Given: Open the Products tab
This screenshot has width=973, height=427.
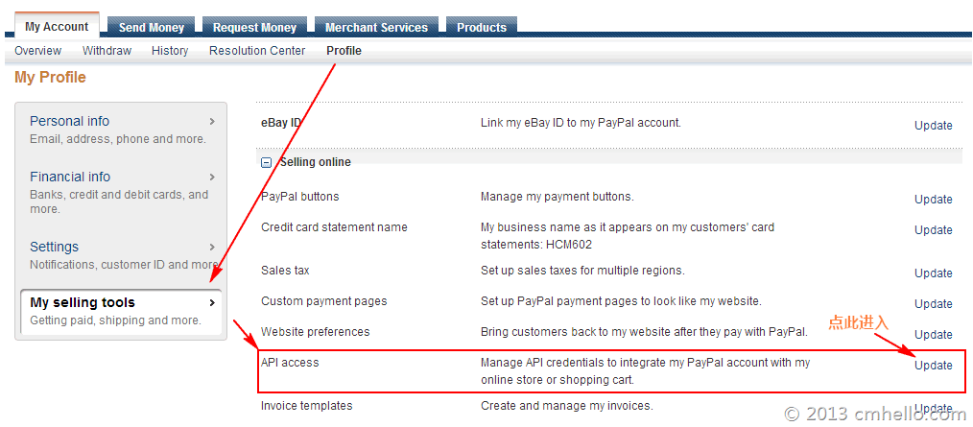Looking at the screenshot, I should pos(482,27).
